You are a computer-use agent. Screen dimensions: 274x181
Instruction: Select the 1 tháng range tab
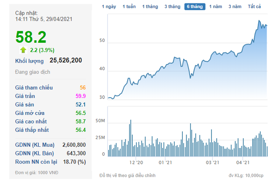150,7
